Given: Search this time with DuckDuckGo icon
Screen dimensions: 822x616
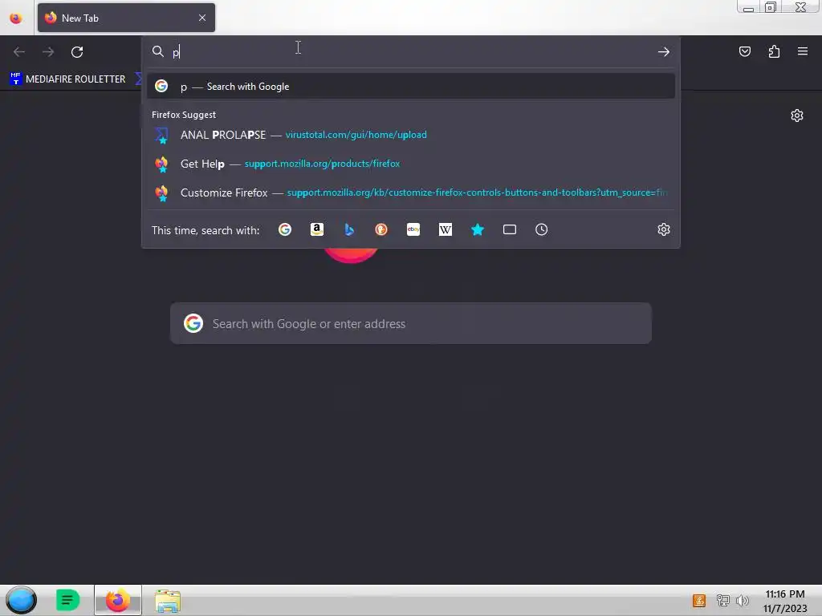Looking at the screenshot, I should click(x=381, y=229).
